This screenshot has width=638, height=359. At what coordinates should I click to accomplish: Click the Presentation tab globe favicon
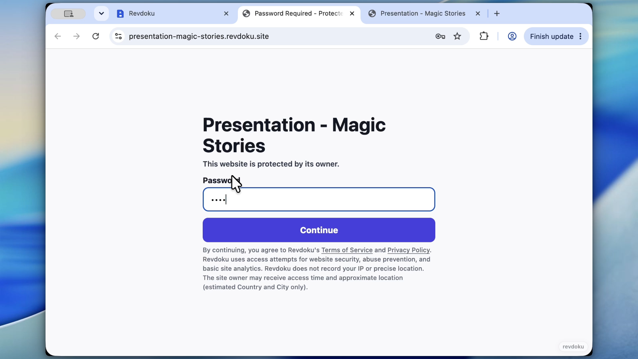(x=372, y=14)
